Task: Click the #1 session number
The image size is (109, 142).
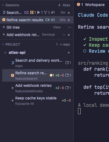Action: pyautogui.click(x=53, y=13)
